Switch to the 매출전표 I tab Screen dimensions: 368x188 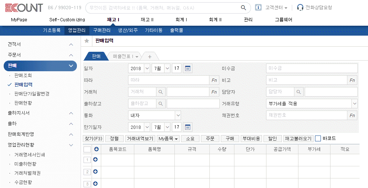click(124, 57)
